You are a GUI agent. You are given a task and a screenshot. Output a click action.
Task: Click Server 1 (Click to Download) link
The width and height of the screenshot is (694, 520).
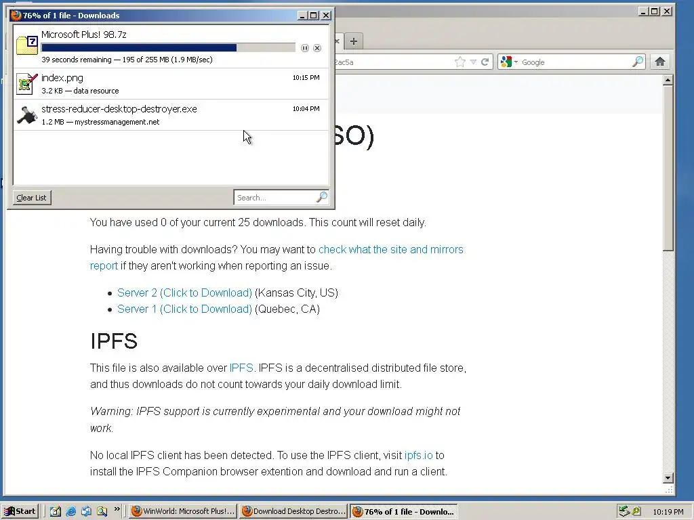click(184, 309)
